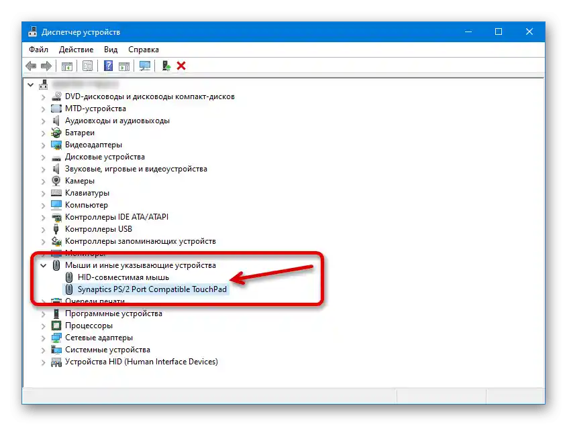Screen dimensions: 567x426
Task: Click scan for hardware changes monitor icon
Action: [145, 66]
